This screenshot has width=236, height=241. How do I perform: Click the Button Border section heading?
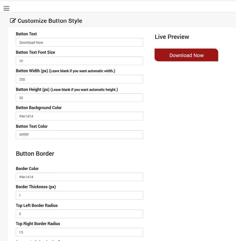pyautogui.click(x=35, y=154)
